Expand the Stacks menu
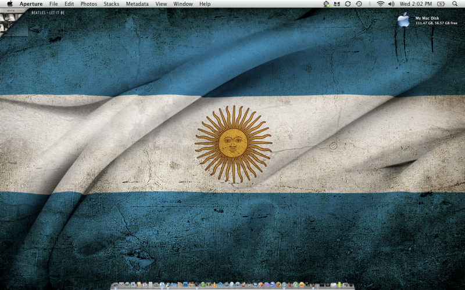The width and height of the screenshot is (465, 290). 111,3
